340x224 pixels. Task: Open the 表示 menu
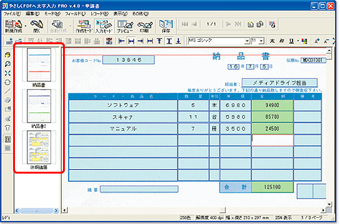click(x=120, y=14)
